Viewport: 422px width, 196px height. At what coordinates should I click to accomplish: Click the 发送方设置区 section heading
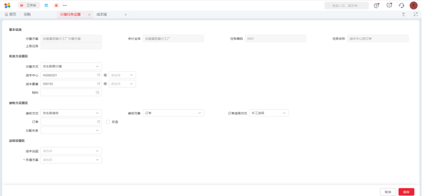pyautogui.click(x=19, y=56)
